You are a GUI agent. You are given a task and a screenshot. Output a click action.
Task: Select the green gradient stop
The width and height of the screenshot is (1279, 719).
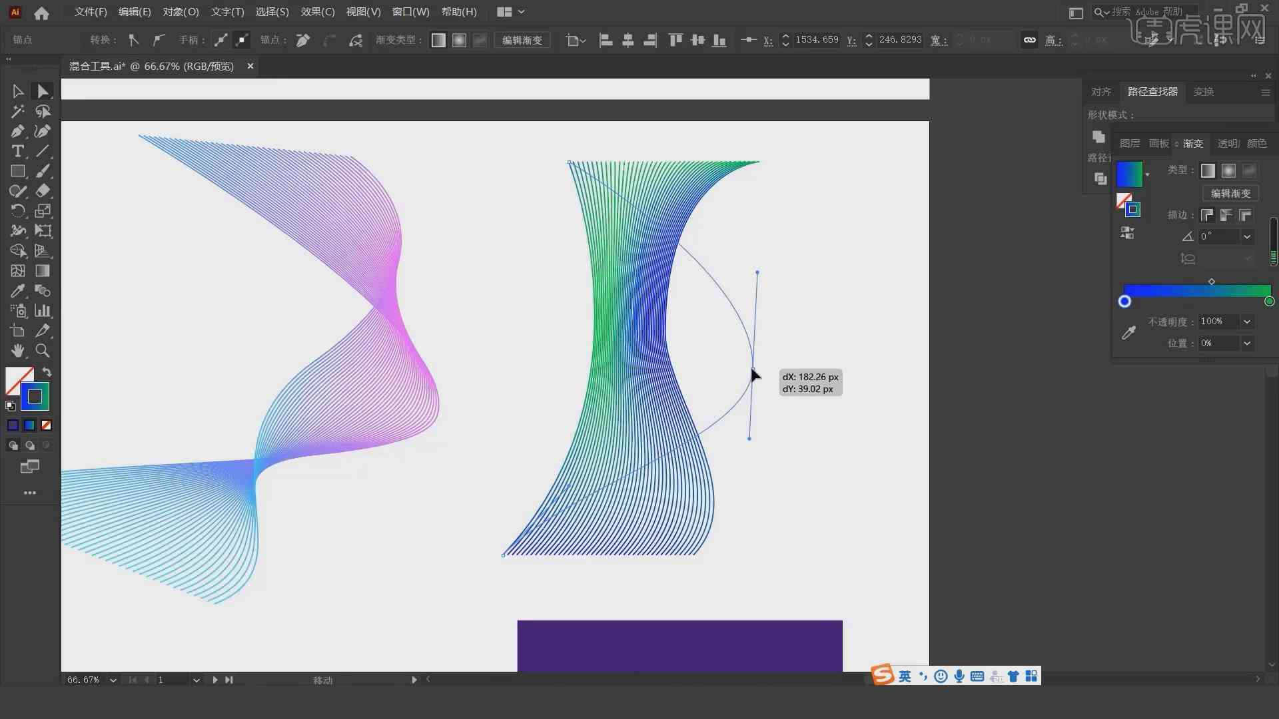tap(1269, 302)
